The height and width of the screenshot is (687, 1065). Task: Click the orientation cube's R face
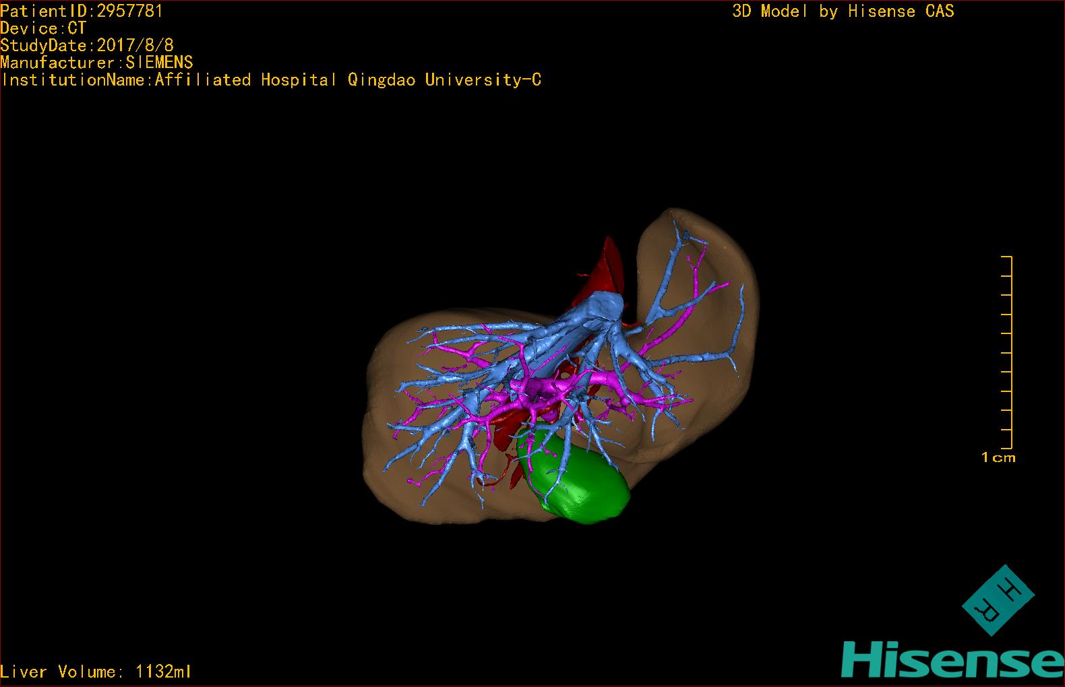point(989,611)
